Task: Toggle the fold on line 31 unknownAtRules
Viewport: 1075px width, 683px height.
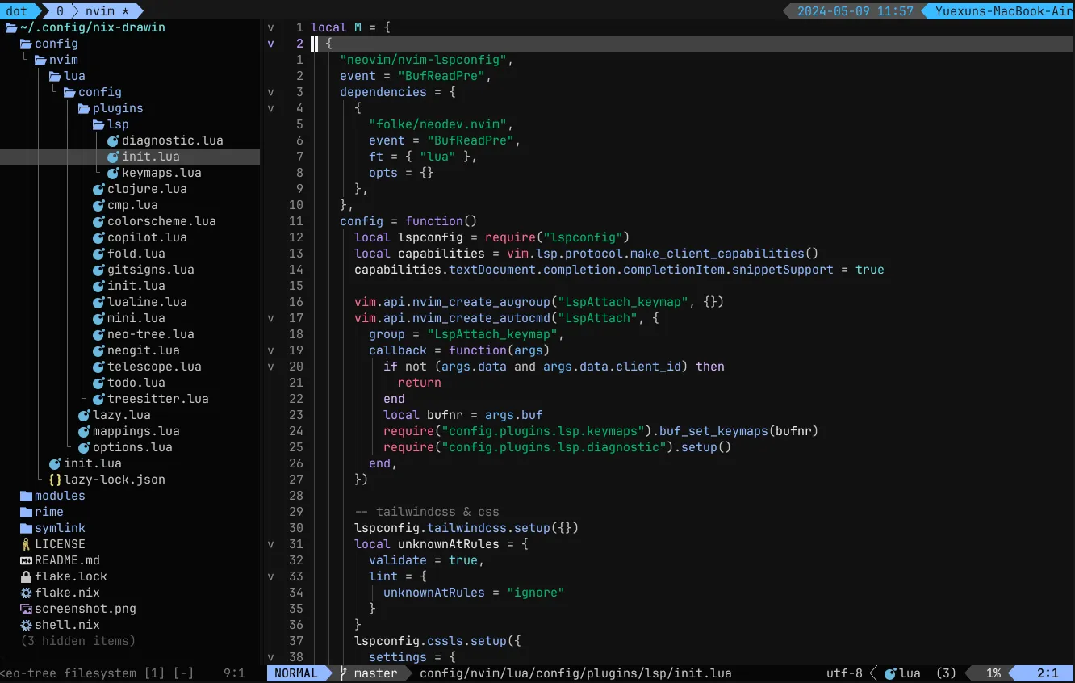Action: pos(270,543)
